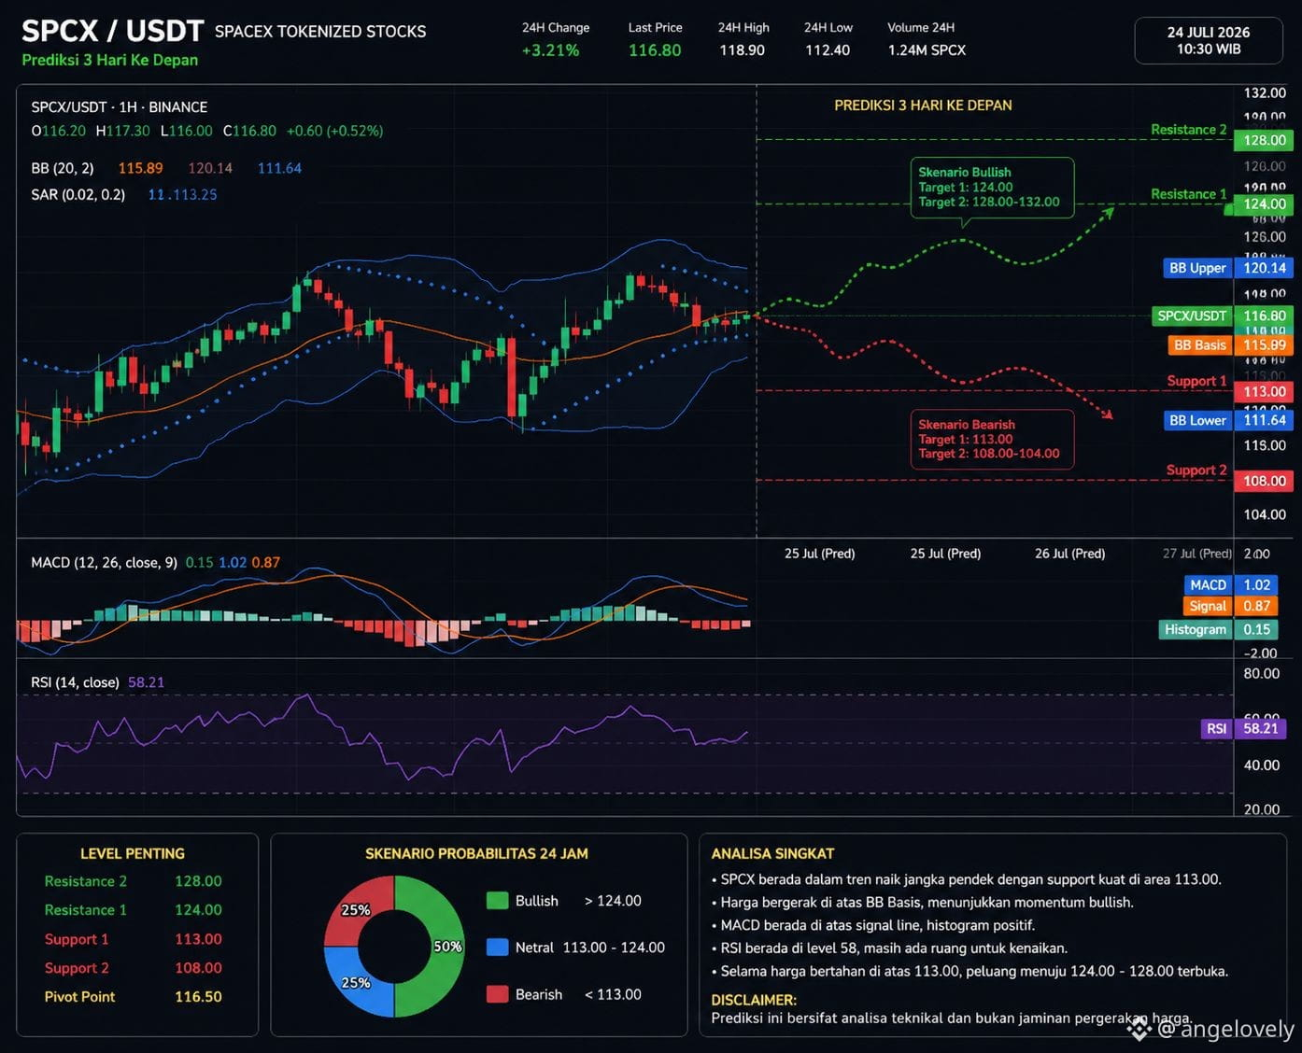The image size is (1302, 1053).
Task: Click the blue Netral legend swatch
Action: pyautogui.click(x=498, y=948)
